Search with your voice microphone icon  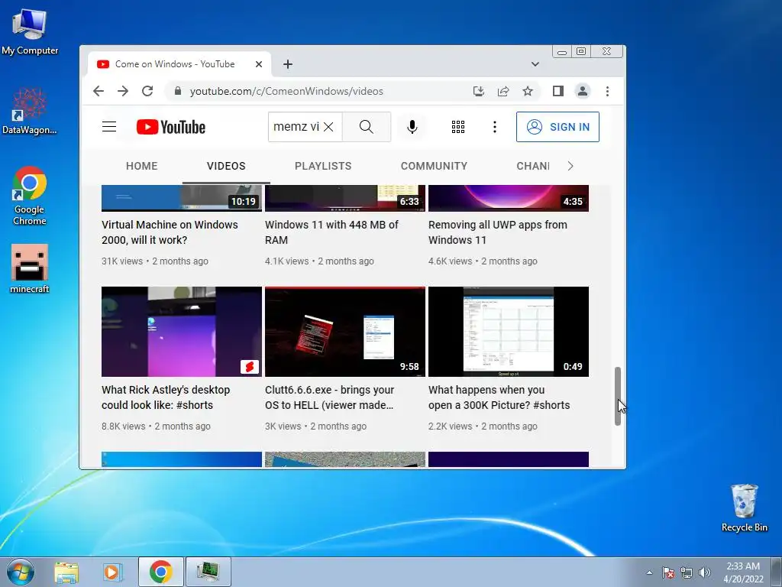pyautogui.click(x=412, y=127)
